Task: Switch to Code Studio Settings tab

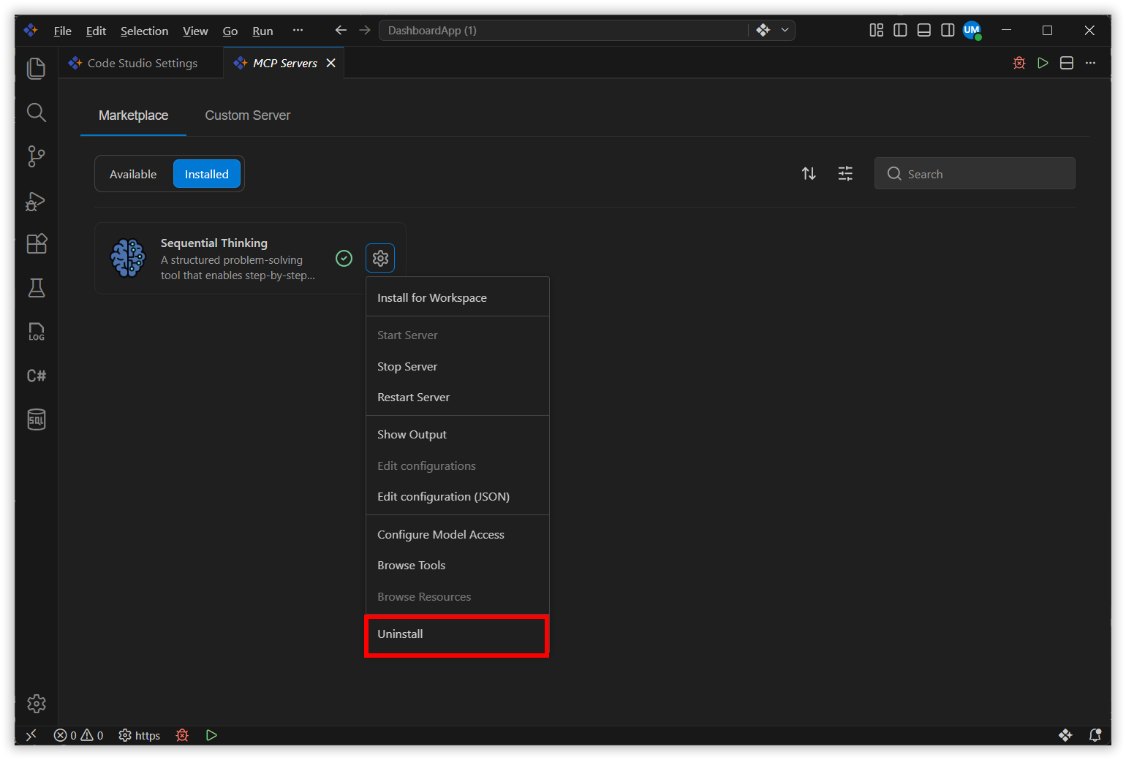Action: pyautogui.click(x=141, y=63)
